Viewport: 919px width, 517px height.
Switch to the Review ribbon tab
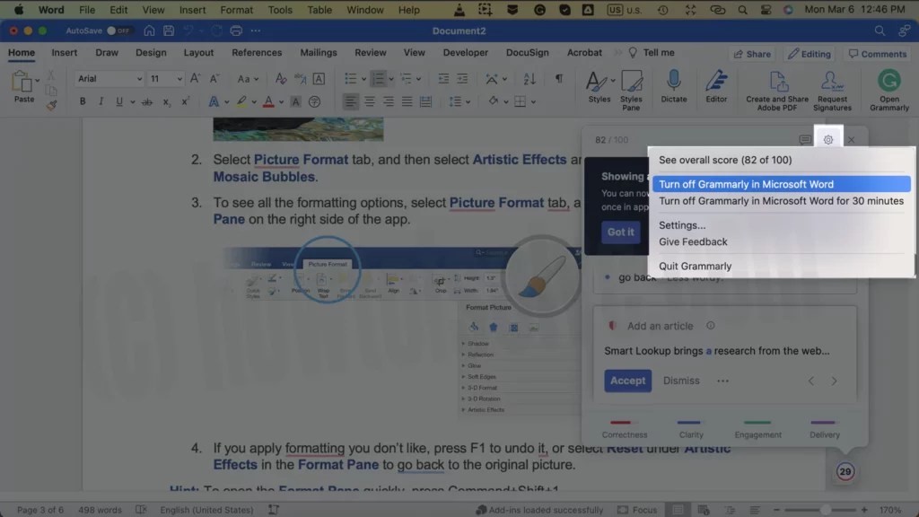point(370,52)
